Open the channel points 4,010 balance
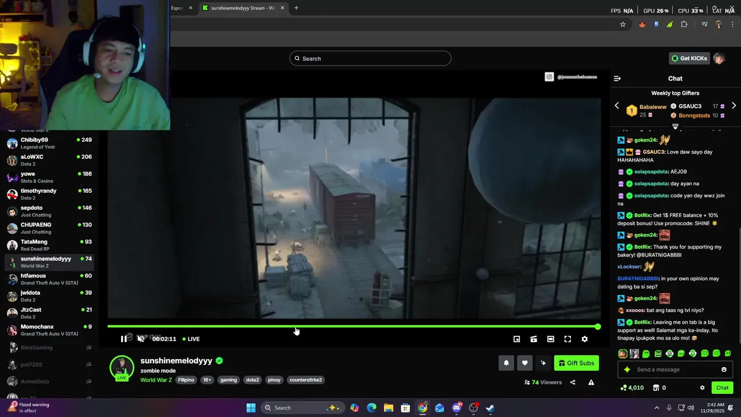This screenshot has width=741, height=417. (x=632, y=388)
